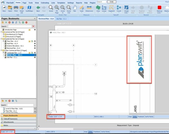Open the Estimating ribbon tab

45,3
